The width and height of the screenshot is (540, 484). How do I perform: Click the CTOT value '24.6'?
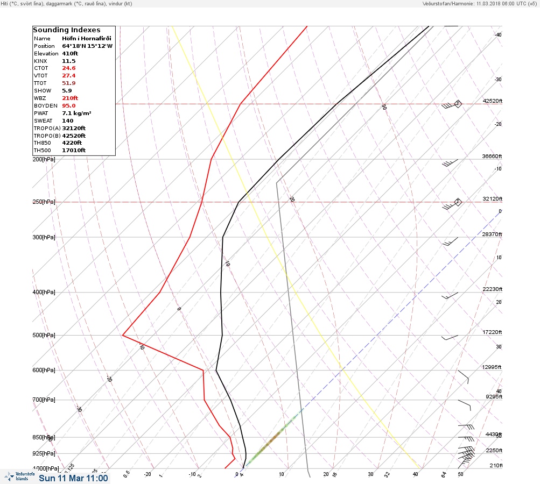[68, 68]
